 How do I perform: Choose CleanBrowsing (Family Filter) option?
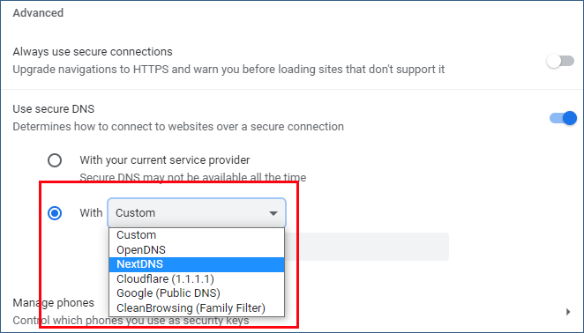pyautogui.click(x=197, y=308)
